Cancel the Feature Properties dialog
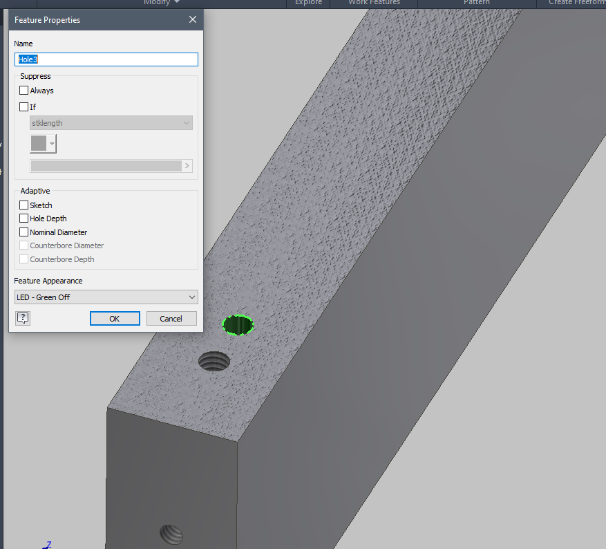Viewport: 606px width, 549px height. pos(171,318)
